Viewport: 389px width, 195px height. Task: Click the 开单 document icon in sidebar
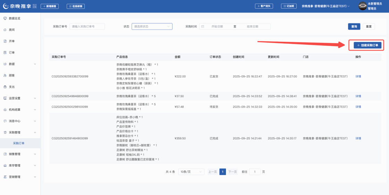pyautogui.click(x=5, y=41)
